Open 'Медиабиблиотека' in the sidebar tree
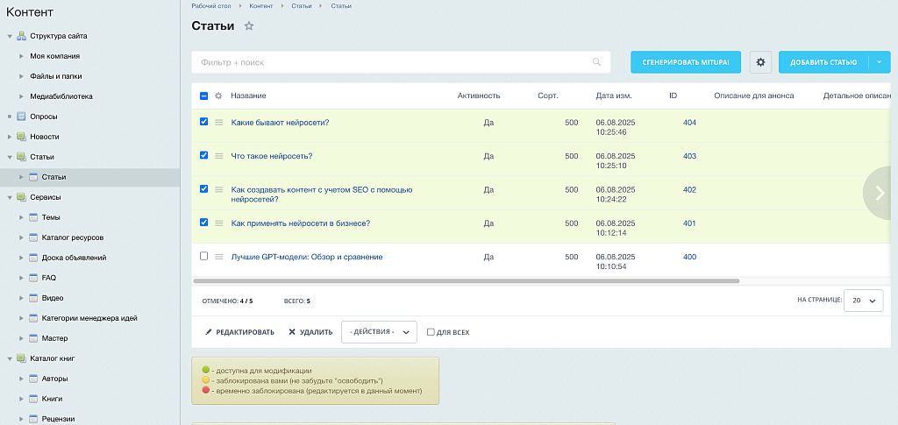 tap(61, 96)
